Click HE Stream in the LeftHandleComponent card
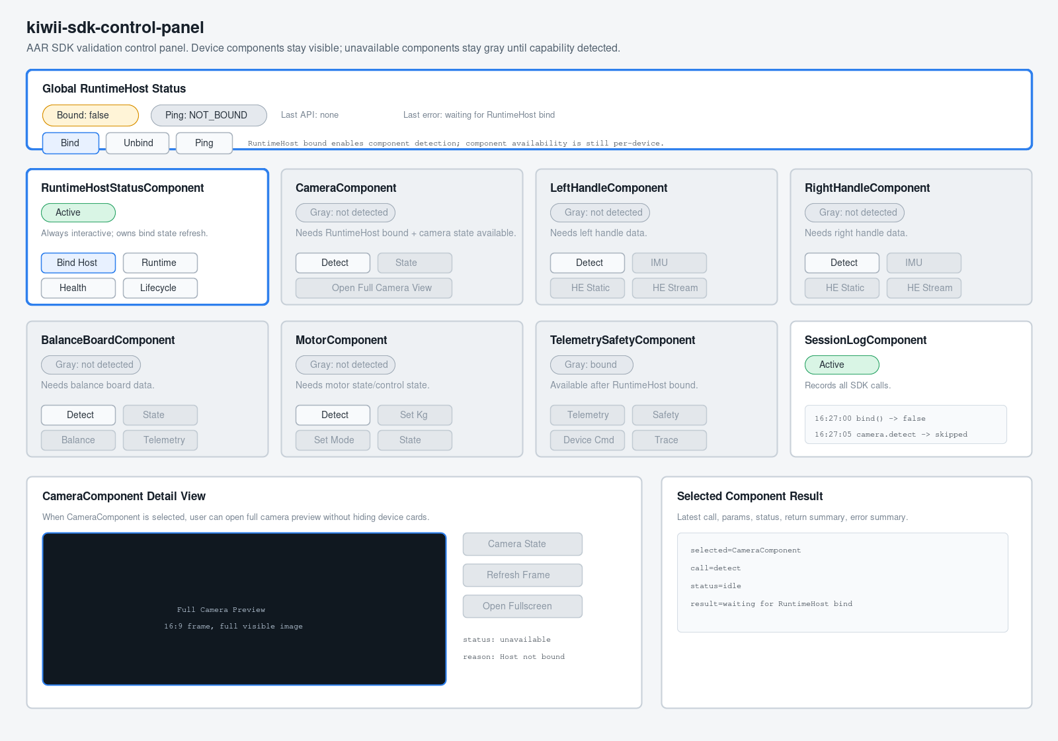This screenshot has height=741, width=1058. [x=669, y=288]
